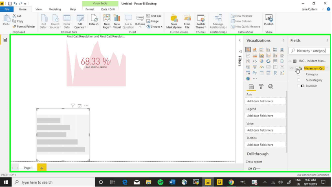Image resolution: width=332 pixels, height=187 pixels.
Task: Open the Switch Theme dropdown
Action: pos(200,22)
